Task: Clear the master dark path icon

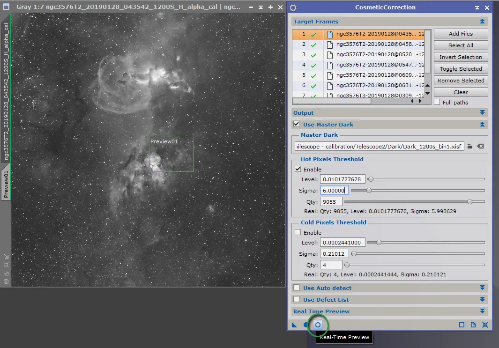Action: 481,146
